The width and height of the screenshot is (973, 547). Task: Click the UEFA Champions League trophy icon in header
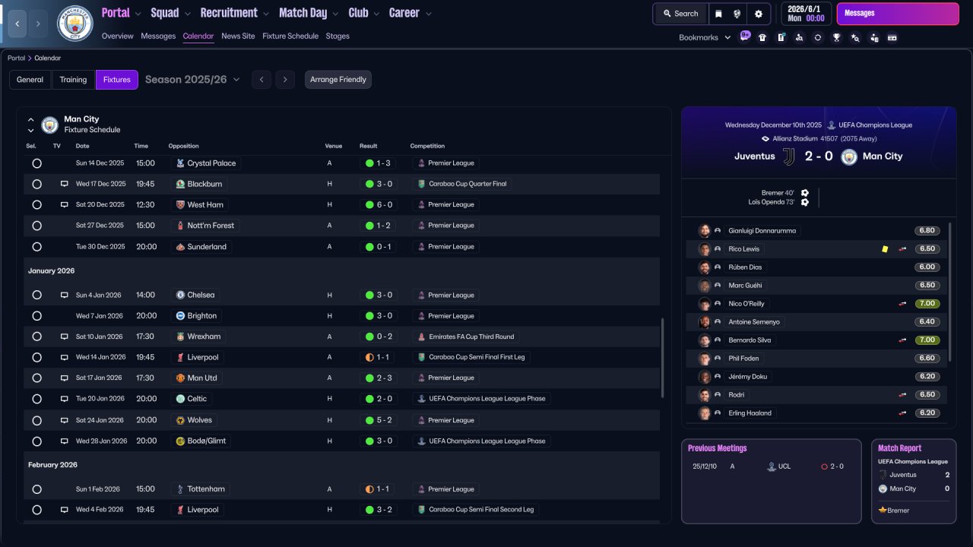(x=832, y=125)
